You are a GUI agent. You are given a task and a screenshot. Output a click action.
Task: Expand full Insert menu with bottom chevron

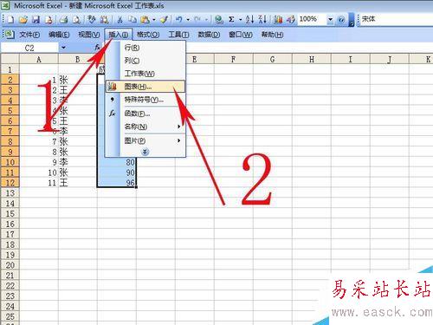pyautogui.click(x=145, y=152)
